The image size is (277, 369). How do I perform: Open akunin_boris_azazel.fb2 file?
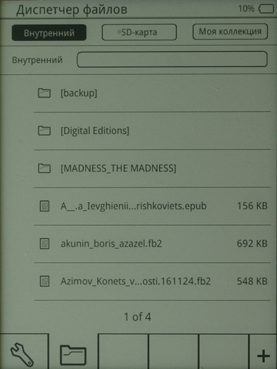tap(152, 244)
